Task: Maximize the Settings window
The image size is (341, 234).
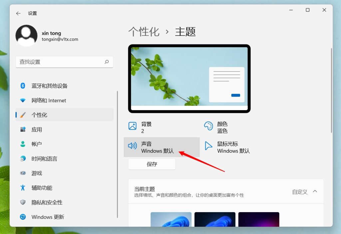Action: click(x=307, y=10)
